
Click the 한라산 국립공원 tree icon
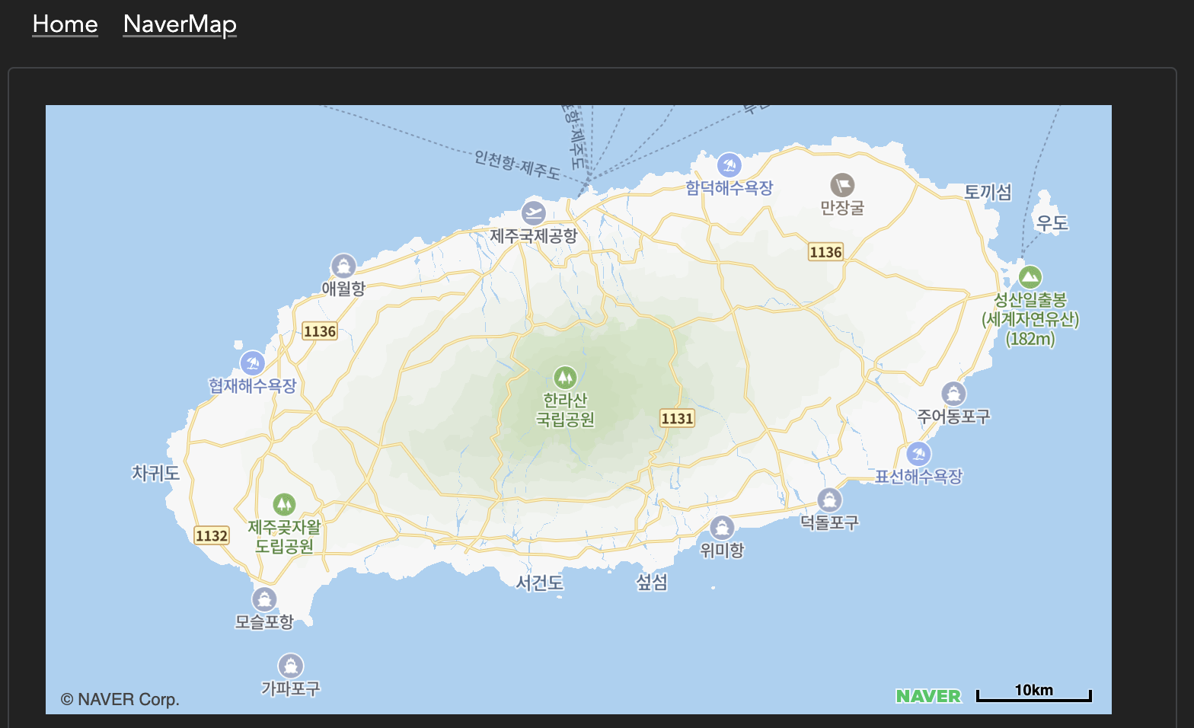click(565, 377)
